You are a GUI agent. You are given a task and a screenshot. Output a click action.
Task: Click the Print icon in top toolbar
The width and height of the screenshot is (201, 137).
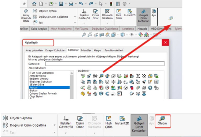click(x=71, y=4)
